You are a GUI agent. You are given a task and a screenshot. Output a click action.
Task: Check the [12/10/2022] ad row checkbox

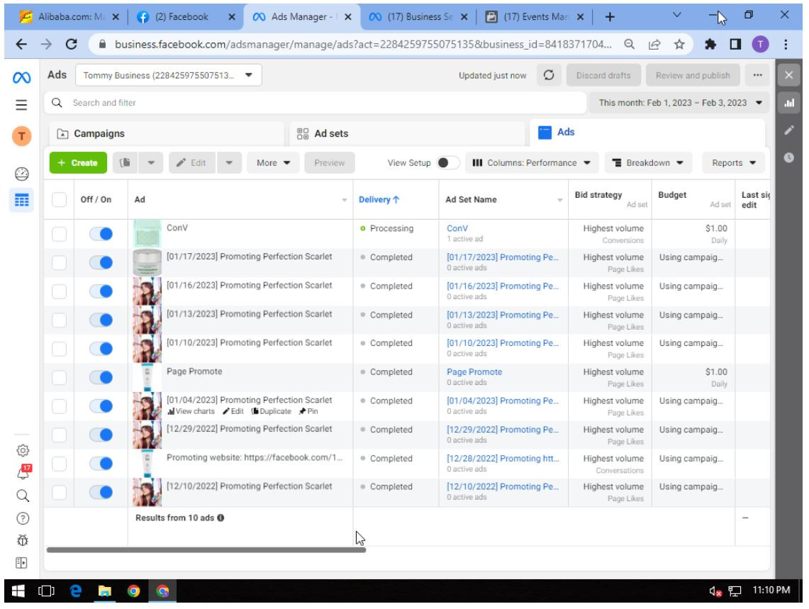(60, 492)
